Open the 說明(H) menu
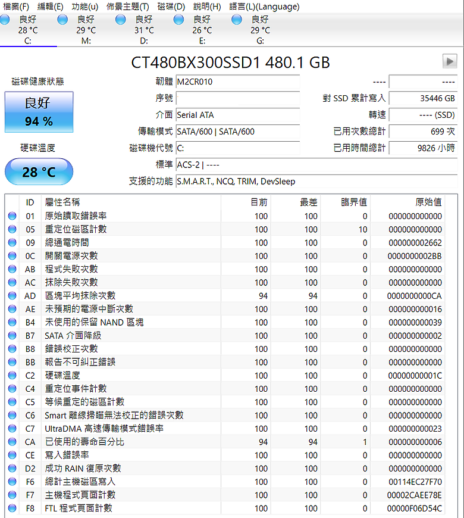This screenshot has width=464, height=518. pyautogui.click(x=207, y=7)
